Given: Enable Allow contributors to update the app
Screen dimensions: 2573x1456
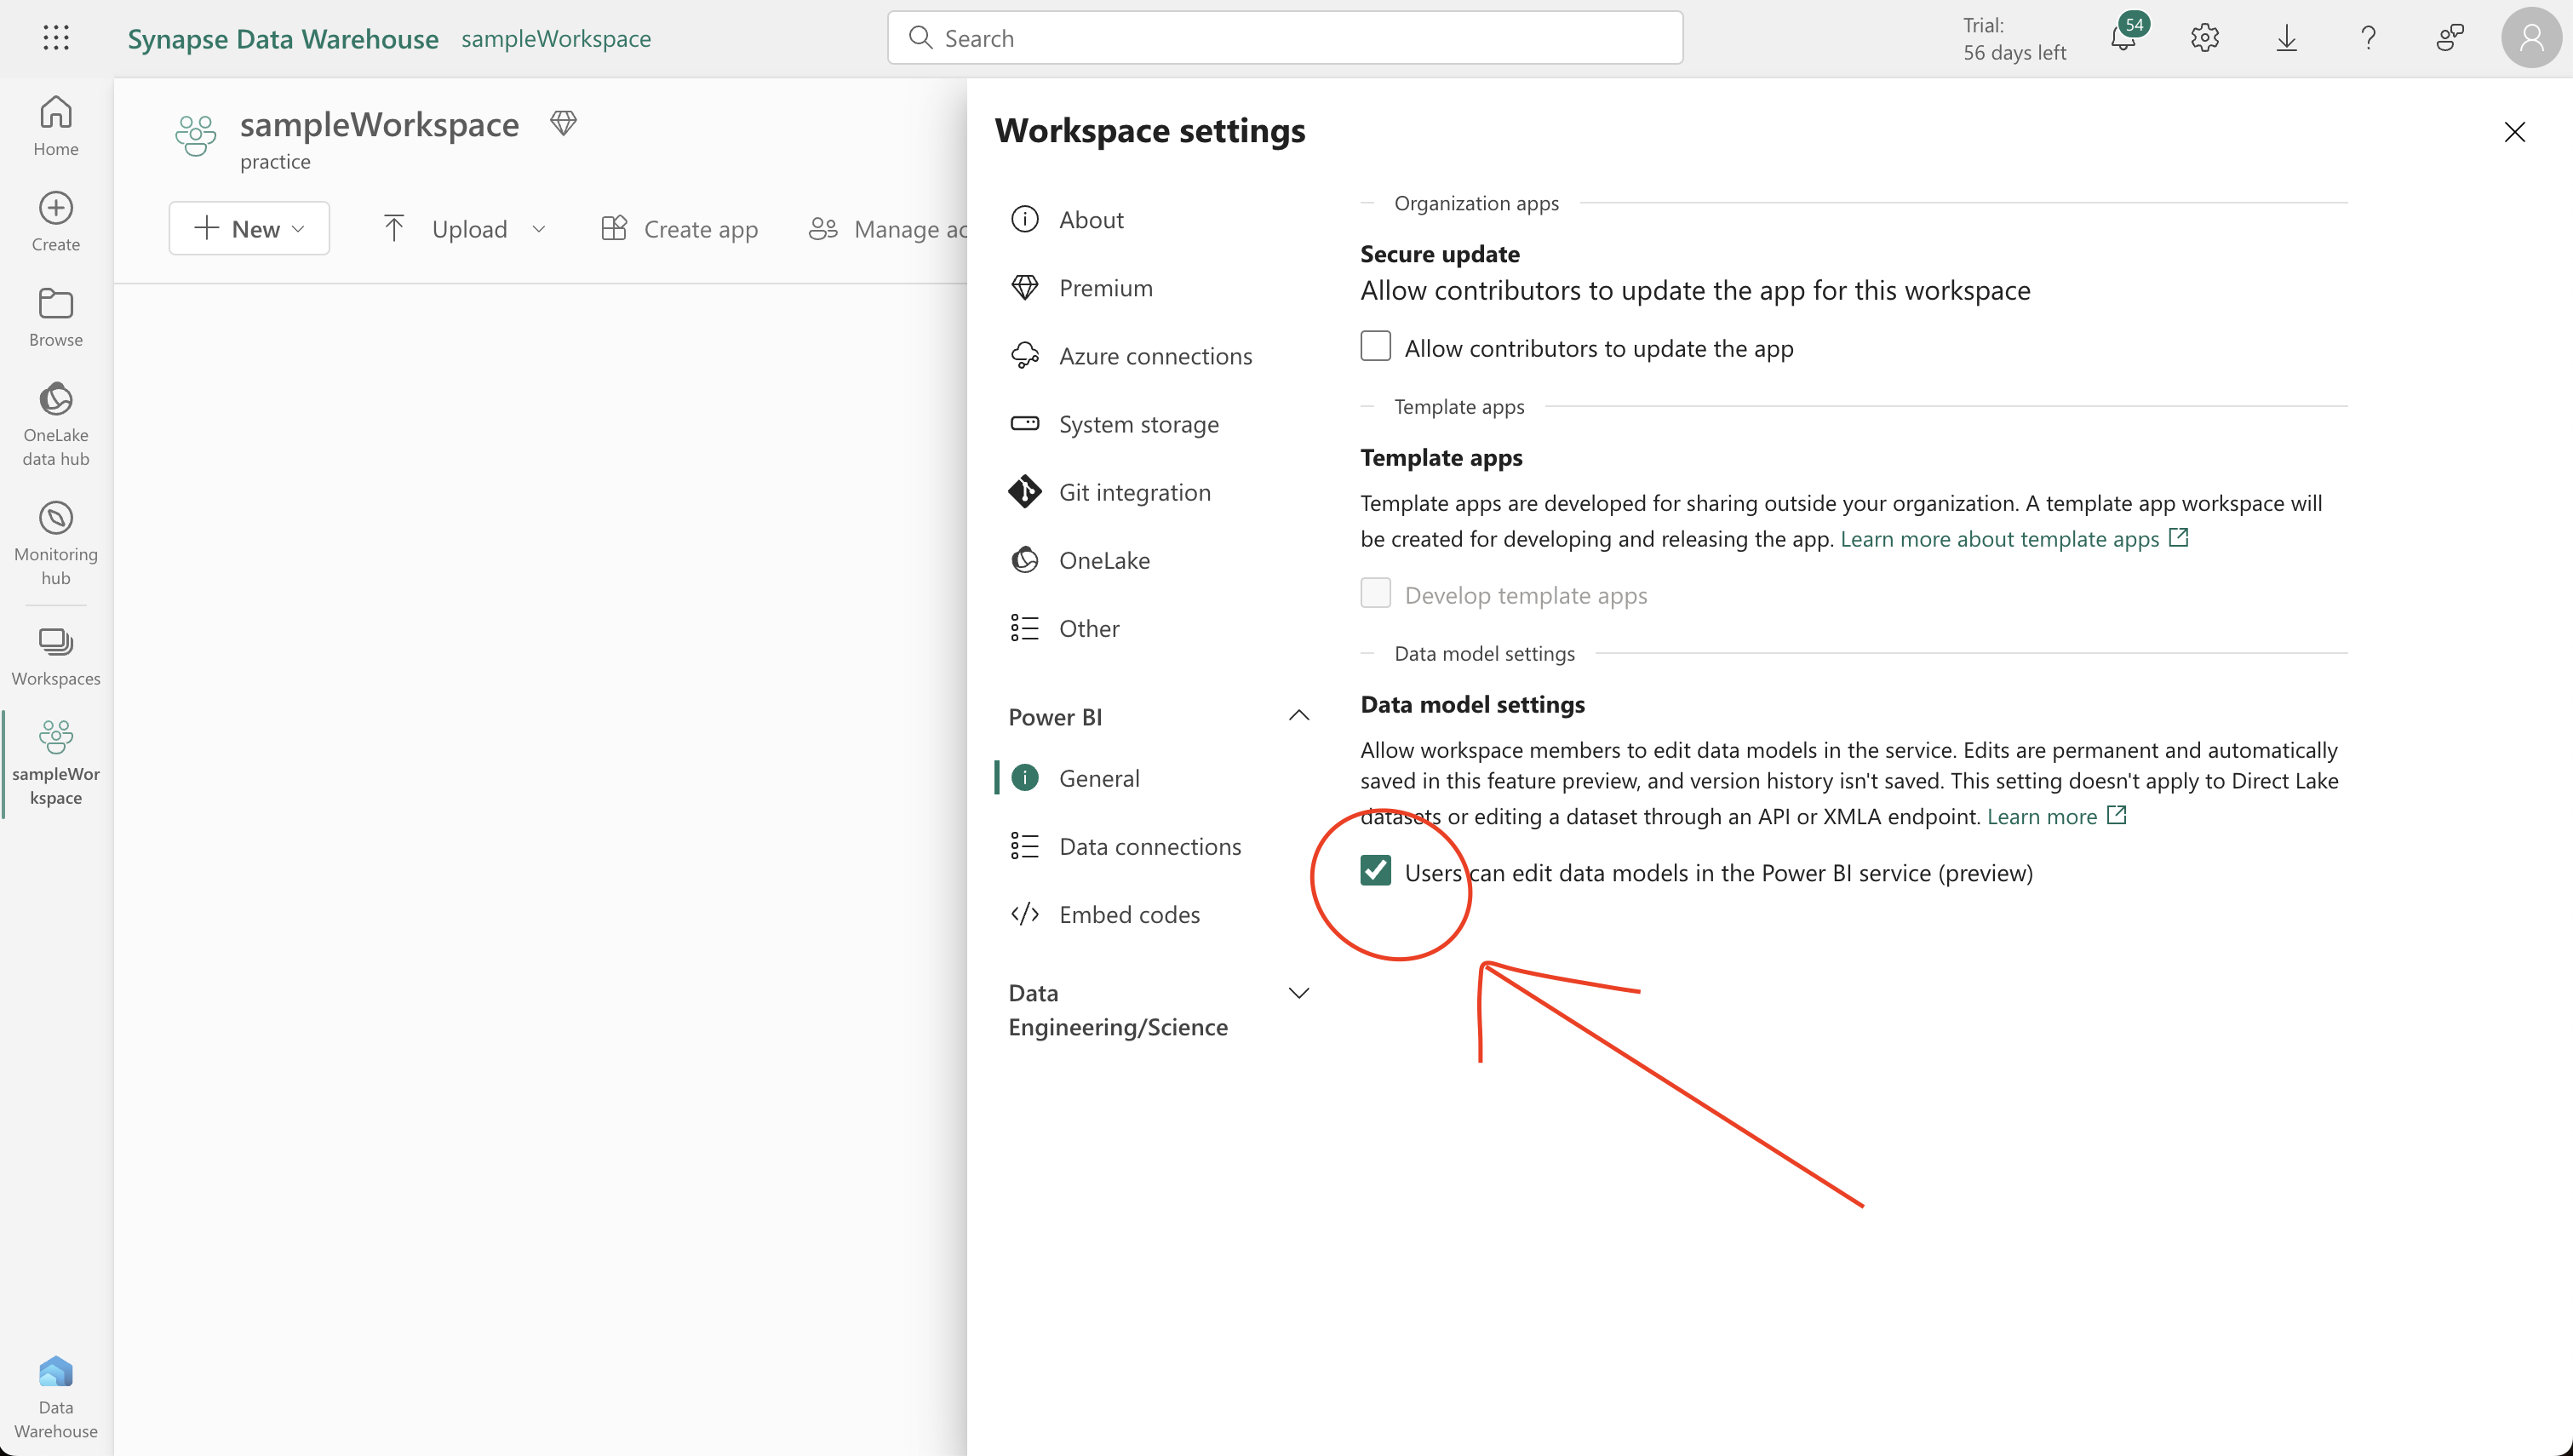Looking at the screenshot, I should [1375, 346].
